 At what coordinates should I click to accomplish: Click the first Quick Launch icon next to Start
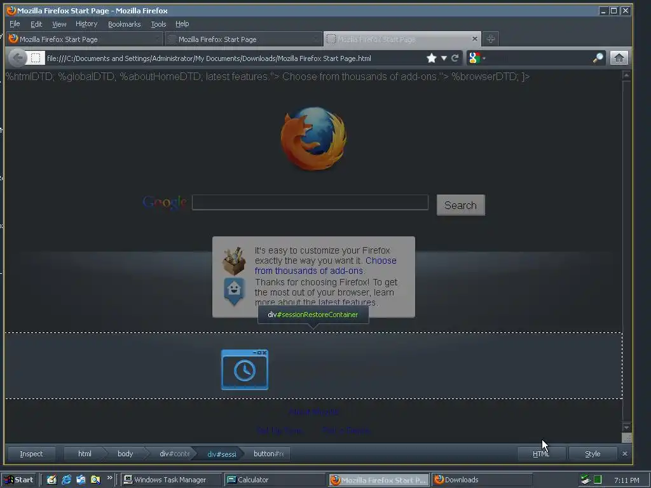(51, 480)
